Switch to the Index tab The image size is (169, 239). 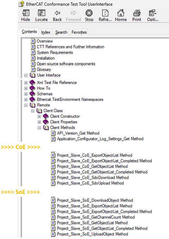pos(46,32)
